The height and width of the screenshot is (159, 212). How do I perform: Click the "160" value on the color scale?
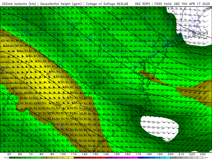coord(127,154)
